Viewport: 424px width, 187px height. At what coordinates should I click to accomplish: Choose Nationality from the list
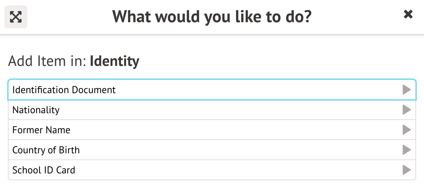(36, 110)
